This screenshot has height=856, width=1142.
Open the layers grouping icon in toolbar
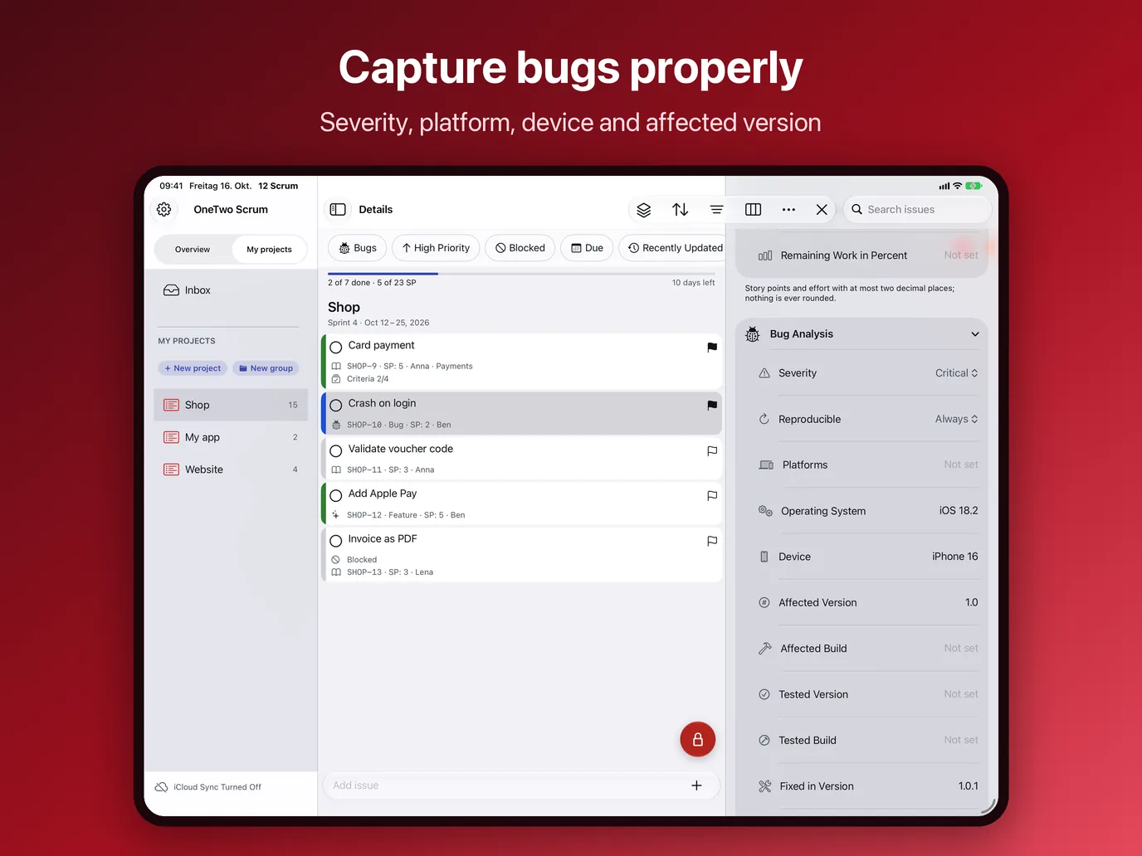point(644,210)
